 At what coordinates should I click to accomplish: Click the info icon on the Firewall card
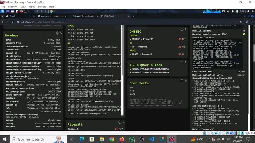point(120,122)
